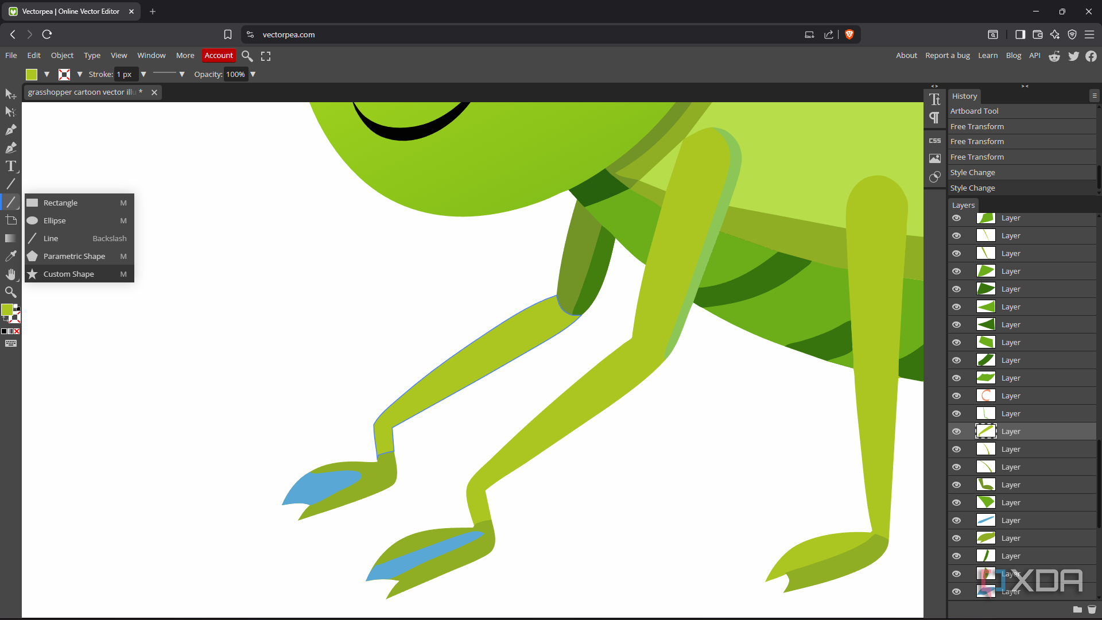Open the Object menu
Image resolution: width=1102 pixels, height=620 pixels.
(62, 56)
